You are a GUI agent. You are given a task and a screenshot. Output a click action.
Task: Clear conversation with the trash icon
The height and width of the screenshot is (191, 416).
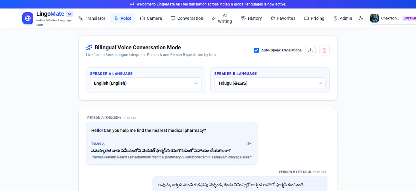coord(324,50)
